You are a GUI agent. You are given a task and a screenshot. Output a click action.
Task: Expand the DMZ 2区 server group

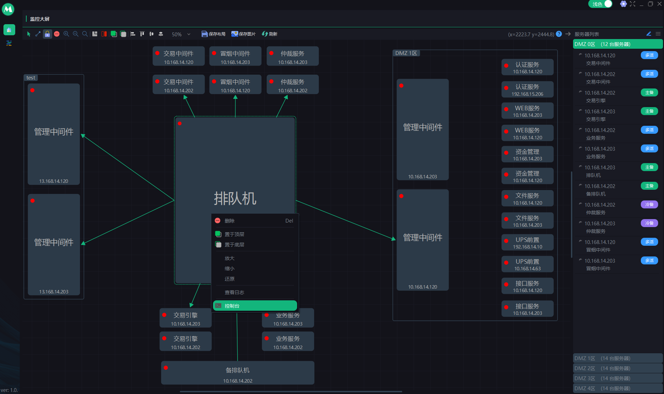point(618,368)
